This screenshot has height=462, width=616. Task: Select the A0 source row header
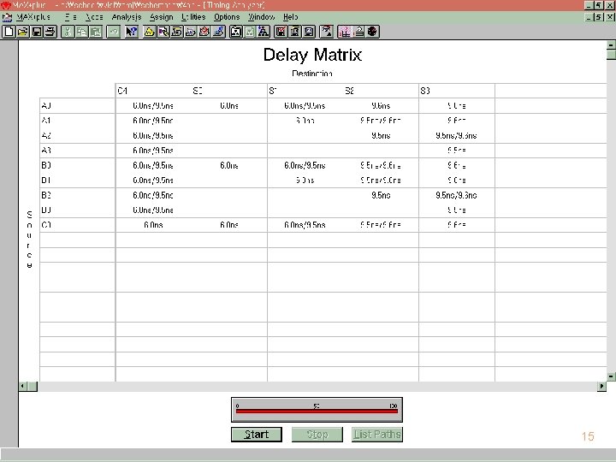tap(77, 106)
